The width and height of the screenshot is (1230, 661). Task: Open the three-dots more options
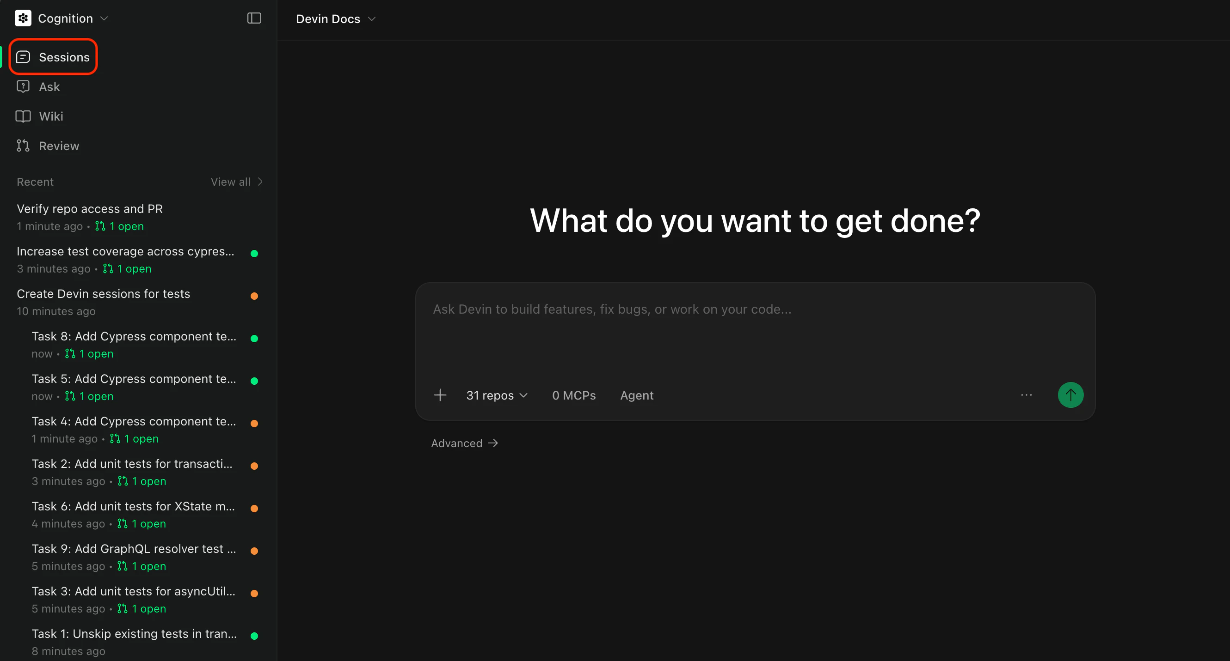point(1026,395)
